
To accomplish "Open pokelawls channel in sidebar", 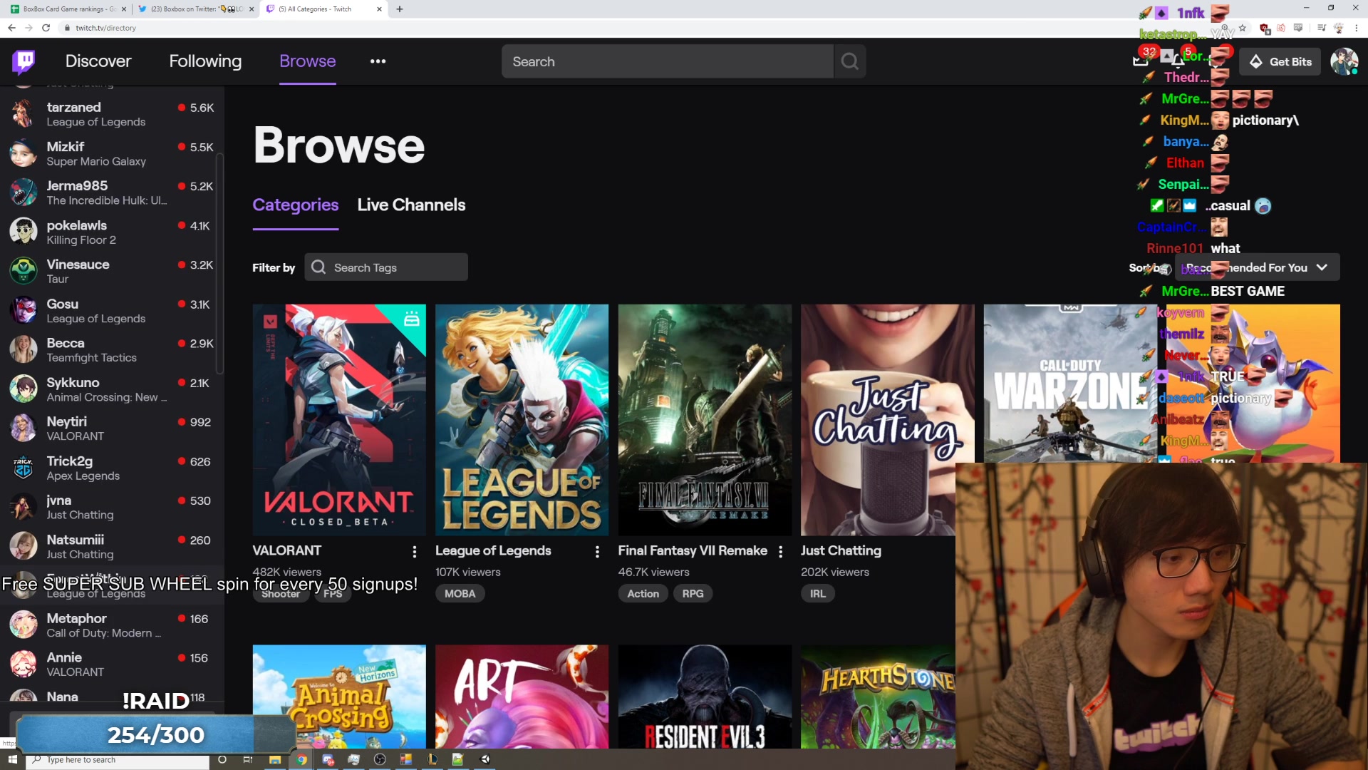I will tap(111, 232).
